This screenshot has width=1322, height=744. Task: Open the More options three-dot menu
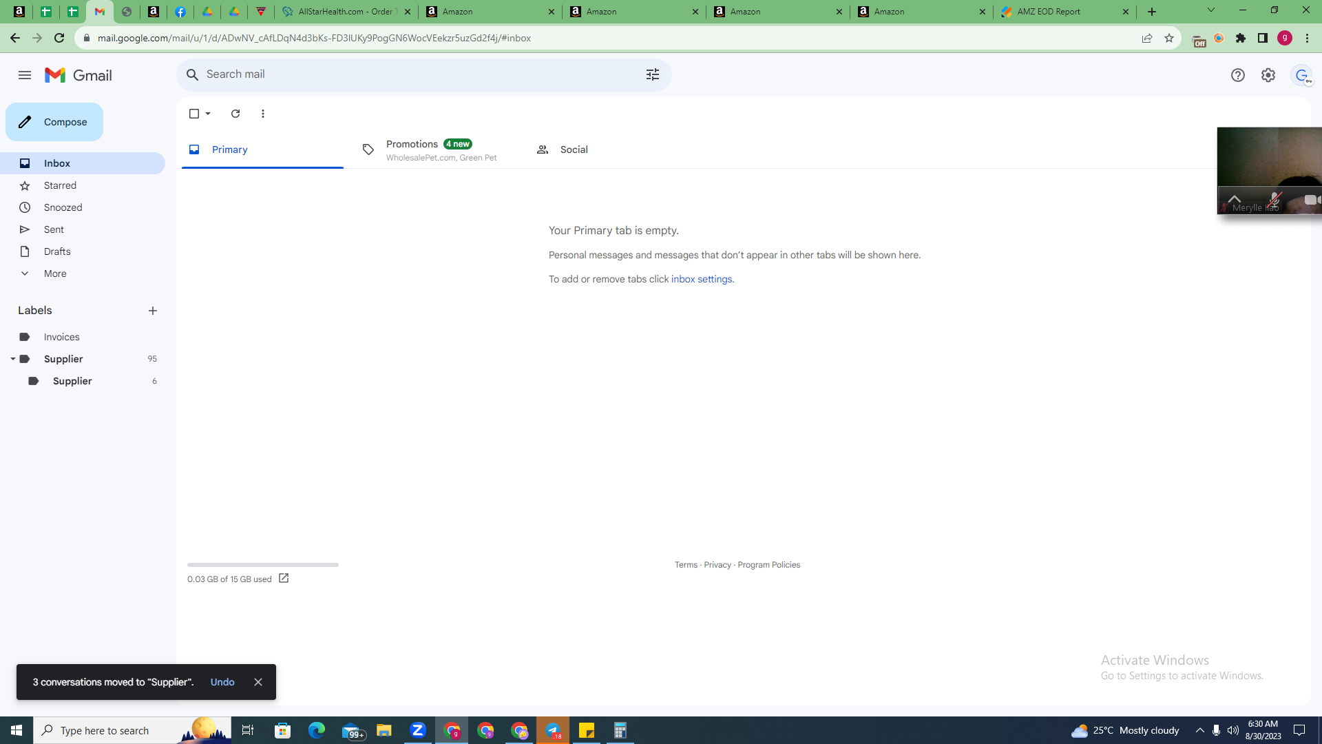point(263,114)
